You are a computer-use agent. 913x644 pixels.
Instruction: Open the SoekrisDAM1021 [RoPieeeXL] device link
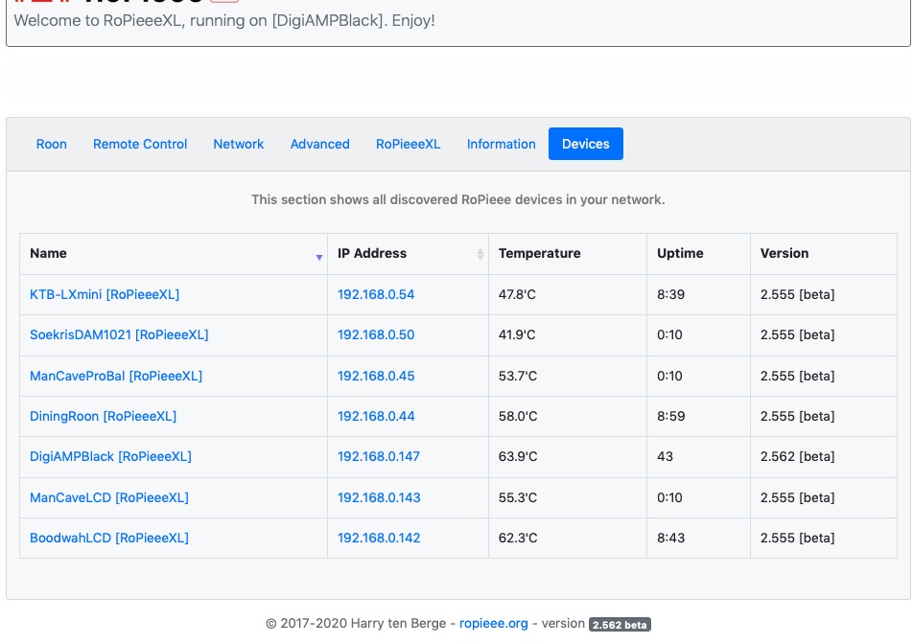point(119,334)
